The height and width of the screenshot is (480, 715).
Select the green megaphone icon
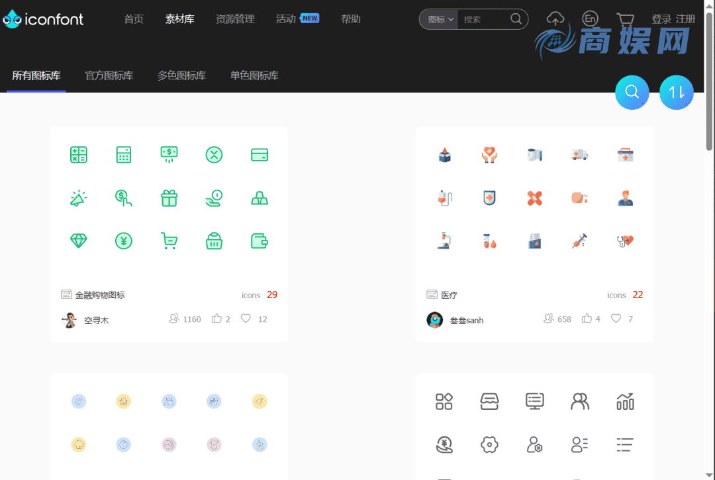tap(78, 198)
